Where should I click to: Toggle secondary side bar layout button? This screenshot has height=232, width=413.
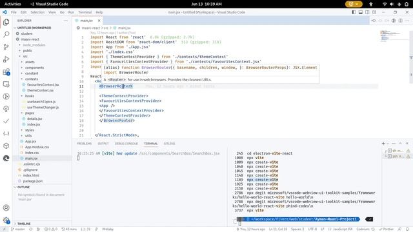367,12
